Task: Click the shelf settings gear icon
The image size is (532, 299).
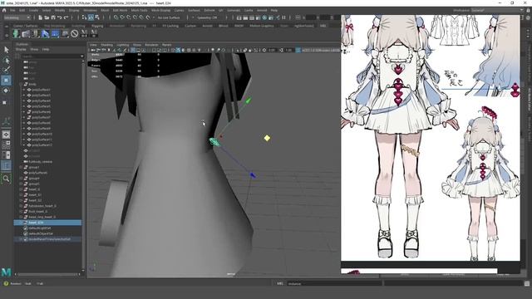Action: 6,35
